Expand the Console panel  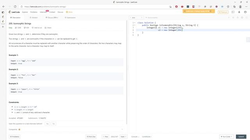[x=135, y=136]
